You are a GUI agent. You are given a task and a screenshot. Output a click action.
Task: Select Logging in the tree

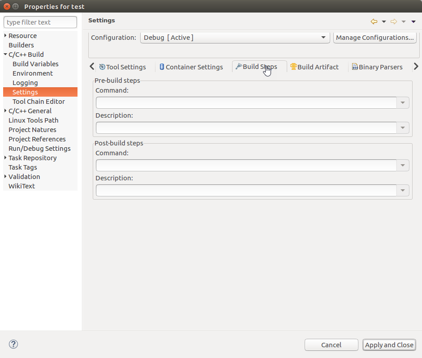coord(25,83)
